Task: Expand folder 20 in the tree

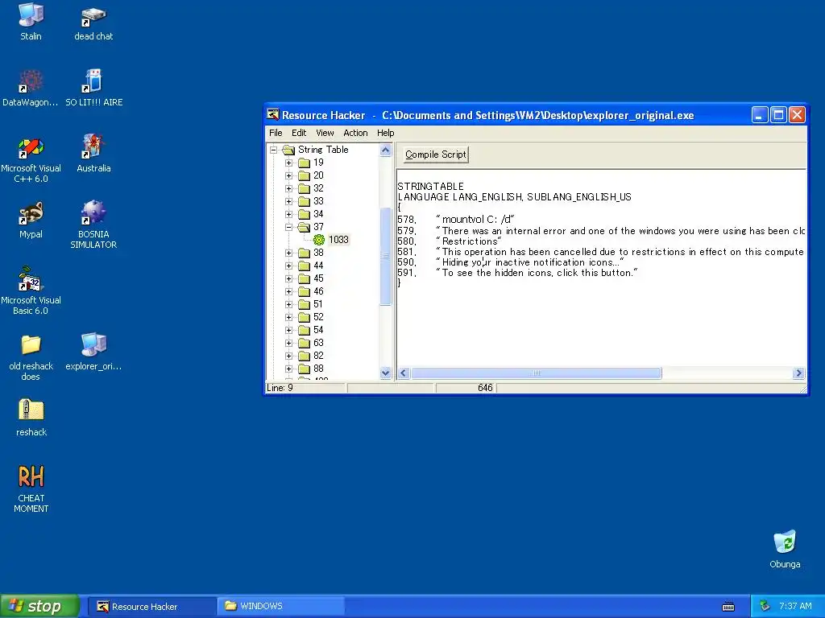Action: [x=289, y=175]
